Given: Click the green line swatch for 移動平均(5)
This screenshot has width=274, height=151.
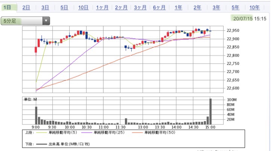Looking at the screenshot, I should pos(41,133).
